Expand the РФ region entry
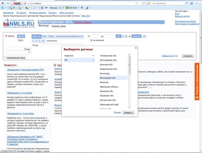The width and height of the screenshot is (202, 153). [x=79, y=60]
